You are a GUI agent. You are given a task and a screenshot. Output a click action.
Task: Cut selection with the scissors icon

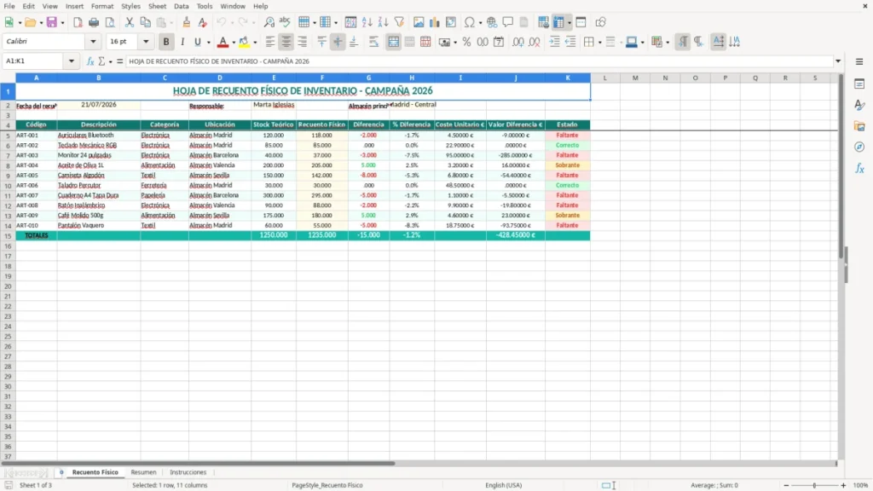130,22
